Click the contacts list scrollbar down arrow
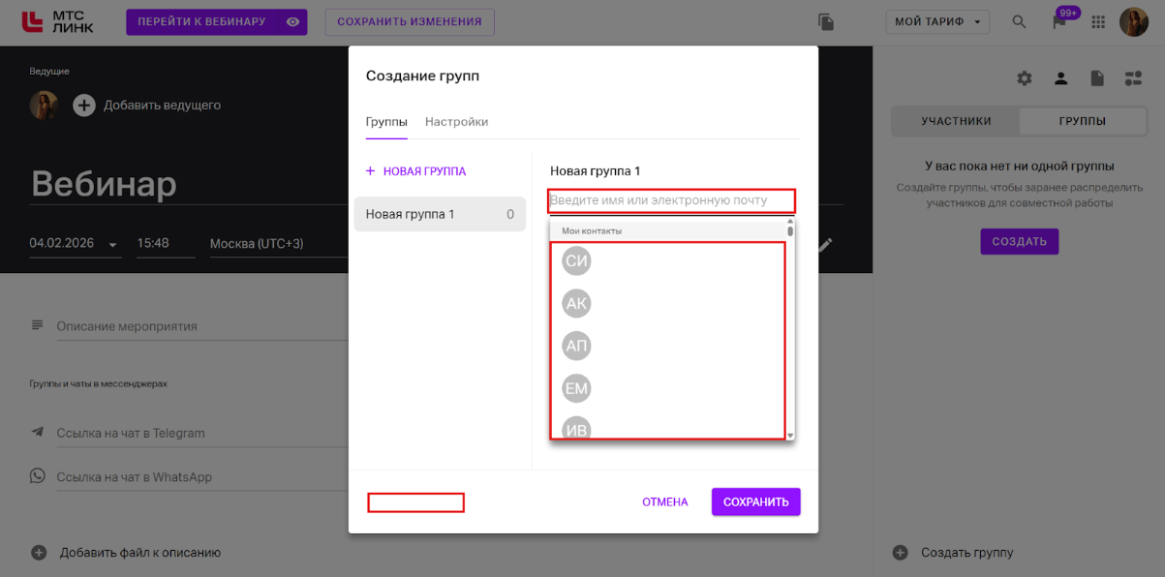Image resolution: width=1165 pixels, height=577 pixels. pyautogui.click(x=790, y=436)
